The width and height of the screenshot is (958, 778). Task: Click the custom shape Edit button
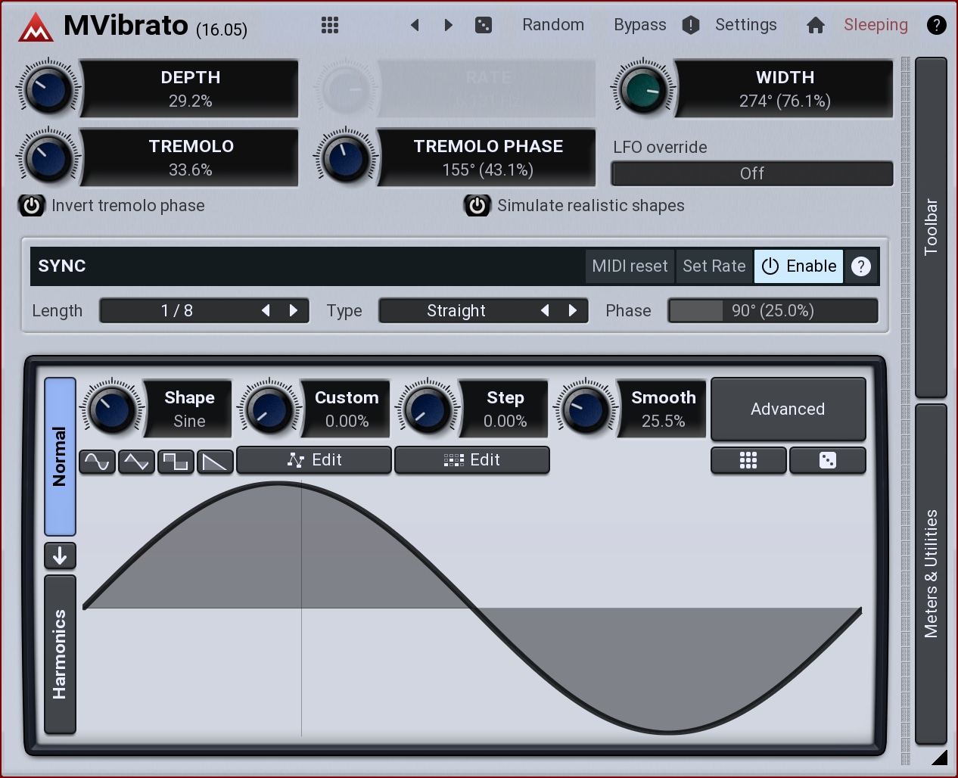pos(314,460)
